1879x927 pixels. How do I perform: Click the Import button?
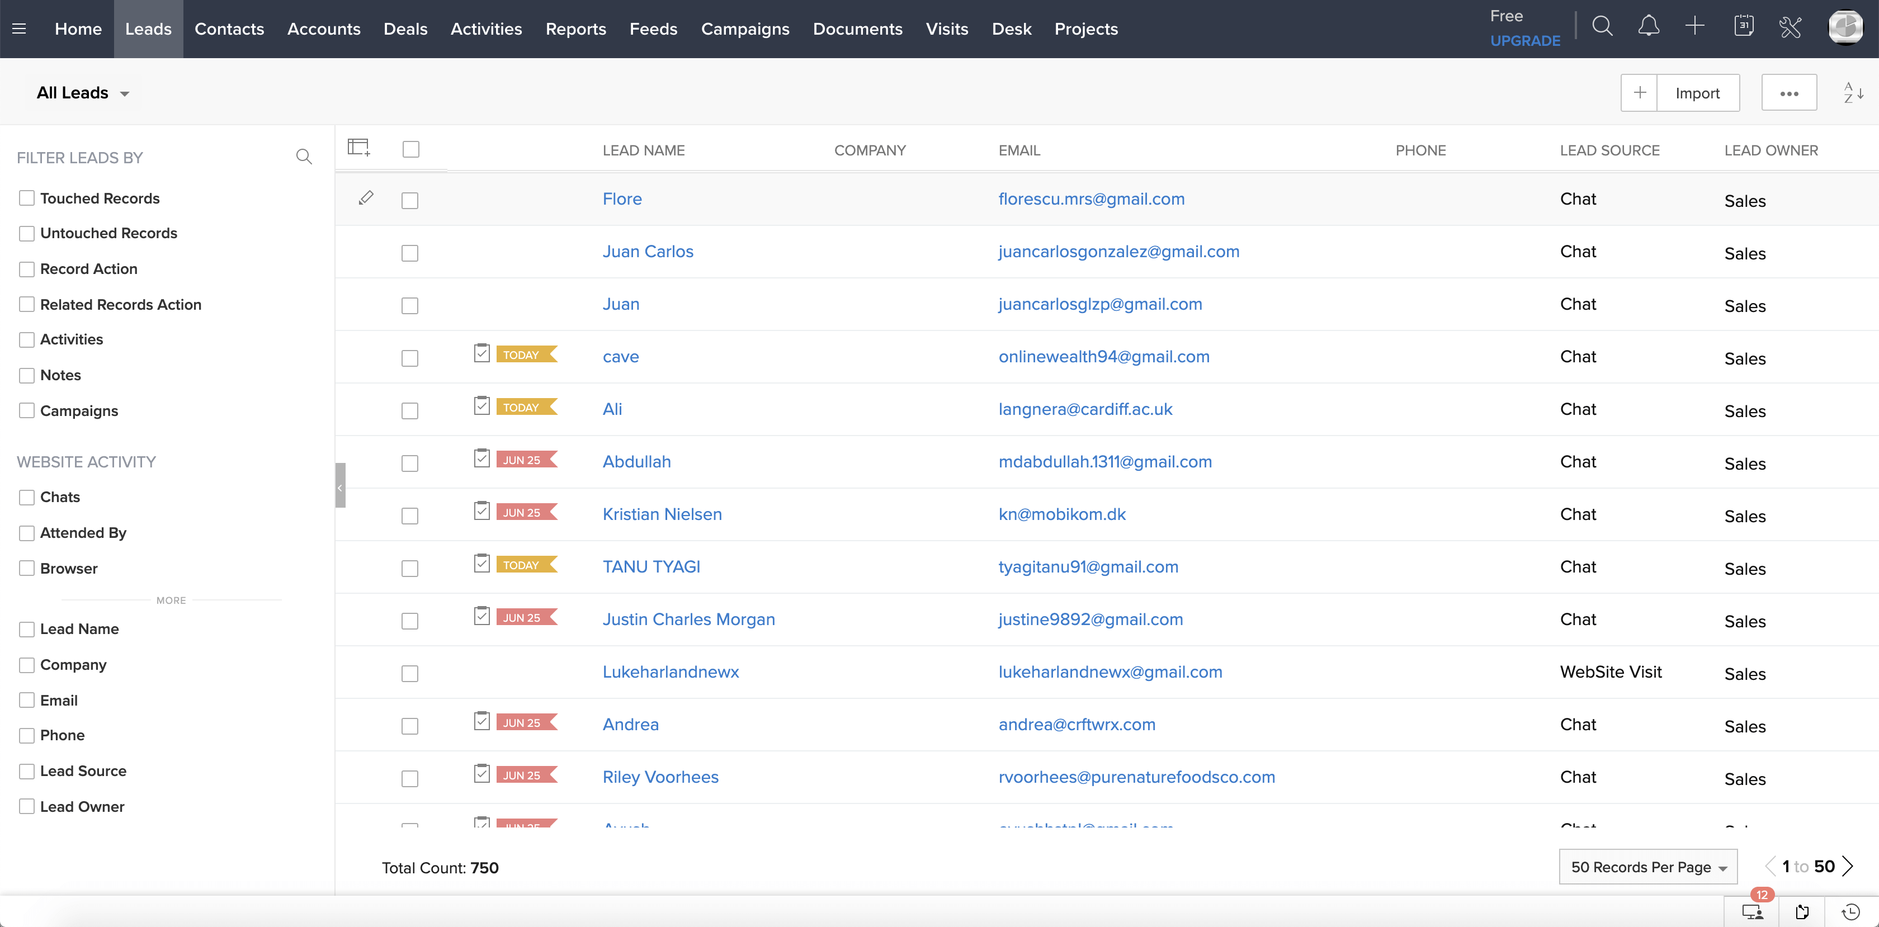coord(1697,93)
